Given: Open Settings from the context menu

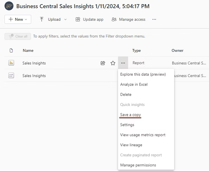Looking at the screenshot, I should point(127,125).
